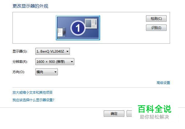Confirm with the 确定 button

114,113
